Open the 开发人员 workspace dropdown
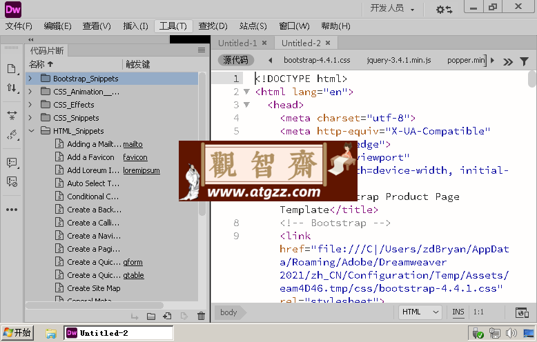The image size is (537, 342). pyautogui.click(x=392, y=8)
